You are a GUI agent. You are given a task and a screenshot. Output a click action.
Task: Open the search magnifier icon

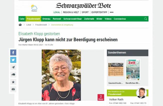146,19
